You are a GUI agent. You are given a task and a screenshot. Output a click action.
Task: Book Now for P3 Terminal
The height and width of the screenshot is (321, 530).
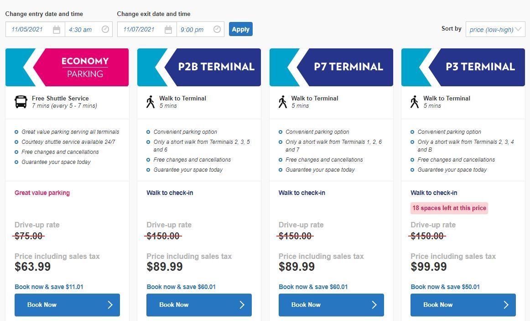463,305
